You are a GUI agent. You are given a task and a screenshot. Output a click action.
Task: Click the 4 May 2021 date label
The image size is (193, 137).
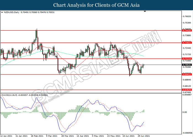pos(98,136)
